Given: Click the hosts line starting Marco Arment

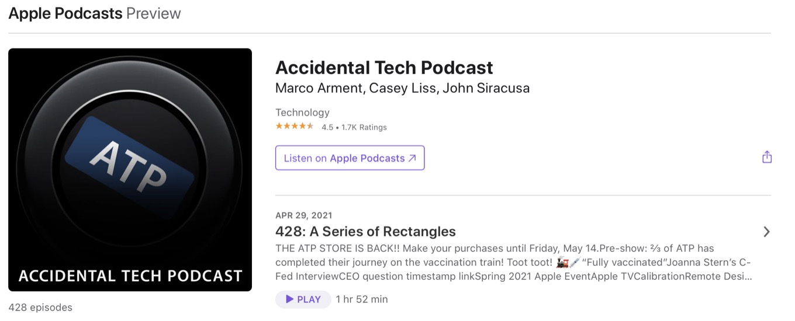Looking at the screenshot, I should point(402,88).
